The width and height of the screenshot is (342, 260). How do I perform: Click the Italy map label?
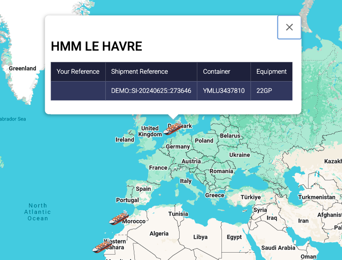click(186, 181)
